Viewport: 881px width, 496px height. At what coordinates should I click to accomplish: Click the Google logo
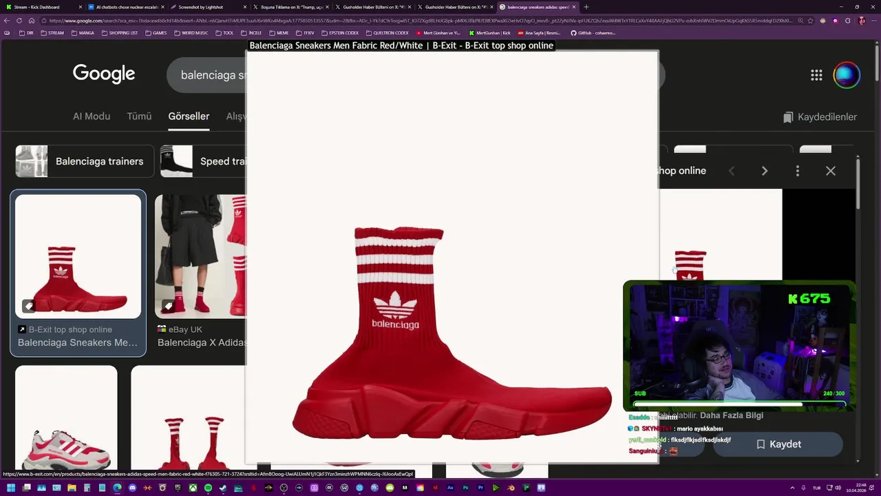click(x=104, y=74)
